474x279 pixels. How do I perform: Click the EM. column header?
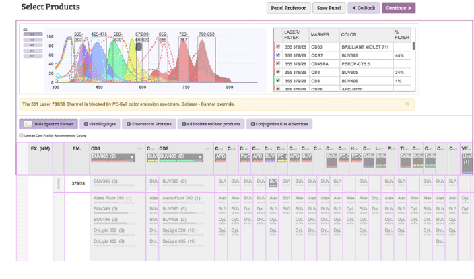pyautogui.click(x=77, y=148)
